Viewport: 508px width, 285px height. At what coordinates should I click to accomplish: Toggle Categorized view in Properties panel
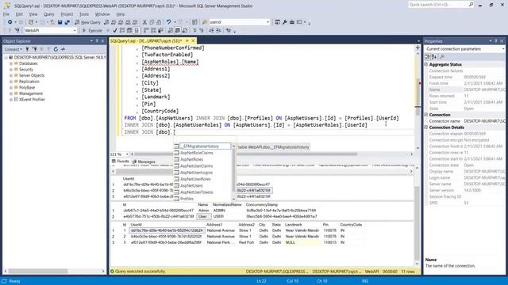[x=428, y=57]
